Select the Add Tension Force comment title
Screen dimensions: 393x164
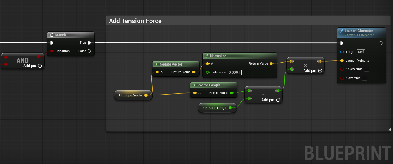point(135,21)
